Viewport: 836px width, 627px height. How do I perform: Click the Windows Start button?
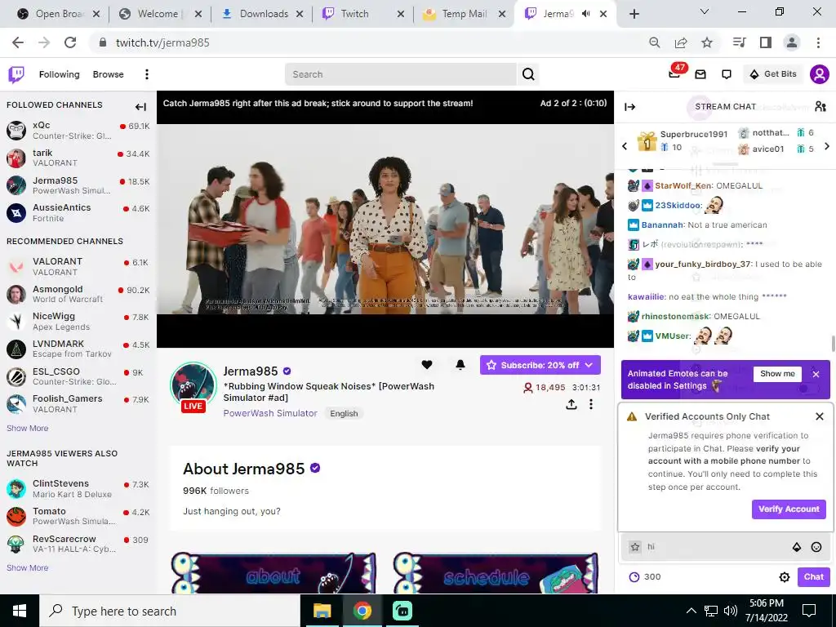pos(20,611)
